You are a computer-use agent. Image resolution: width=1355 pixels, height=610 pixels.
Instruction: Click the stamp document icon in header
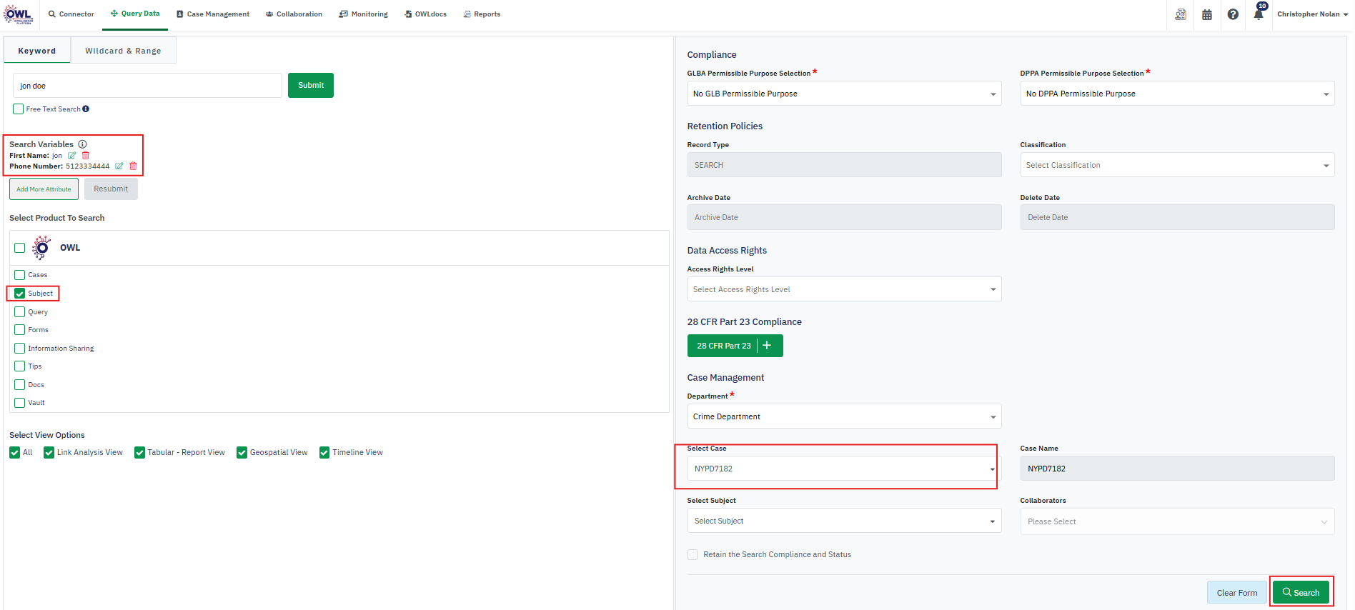1181,14
